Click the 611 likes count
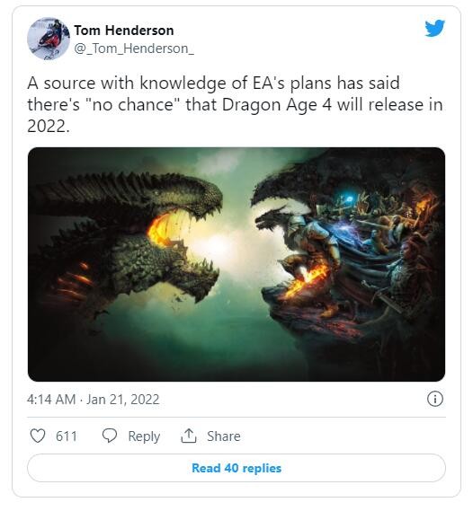This screenshot has width=473, height=511. [x=67, y=436]
